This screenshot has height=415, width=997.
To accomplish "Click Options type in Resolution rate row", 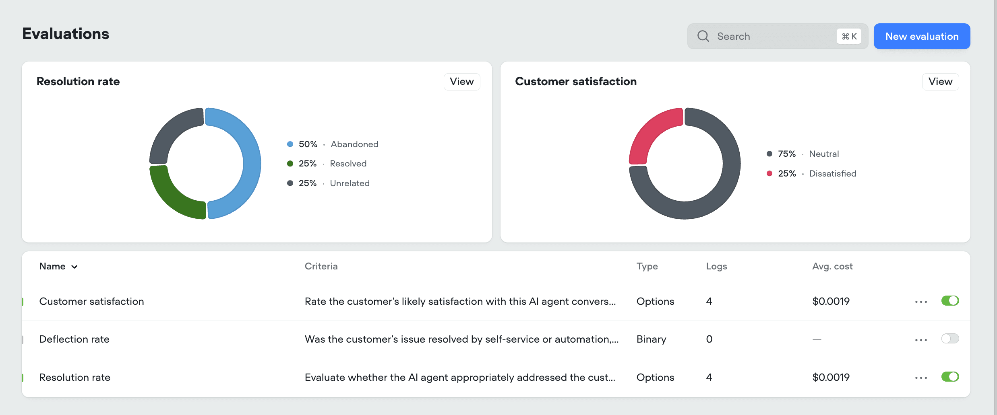I will [x=655, y=378].
